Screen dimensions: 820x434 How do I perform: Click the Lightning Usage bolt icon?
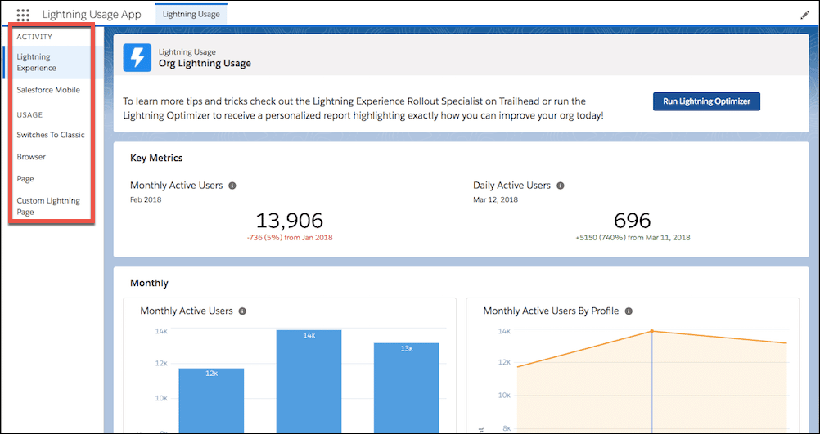click(x=137, y=57)
